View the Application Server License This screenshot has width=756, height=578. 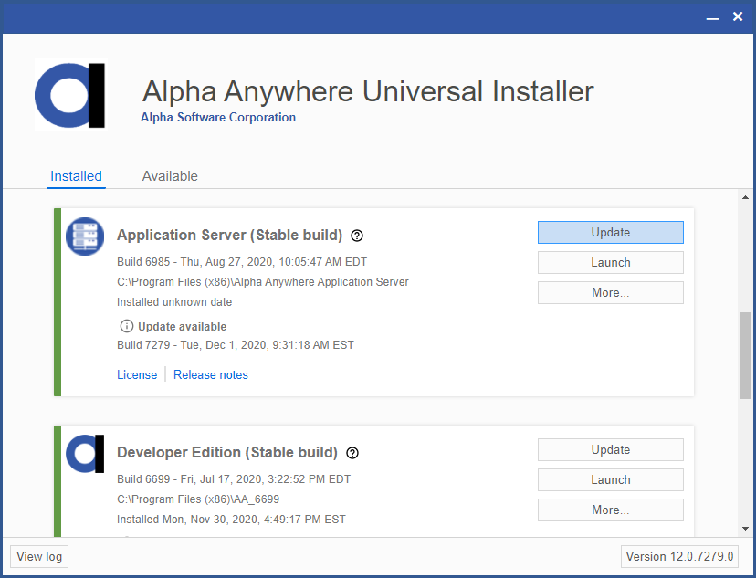pyautogui.click(x=137, y=374)
